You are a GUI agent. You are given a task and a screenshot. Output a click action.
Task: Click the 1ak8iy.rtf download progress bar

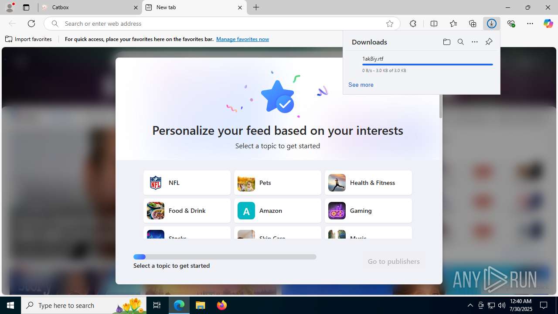(428, 65)
